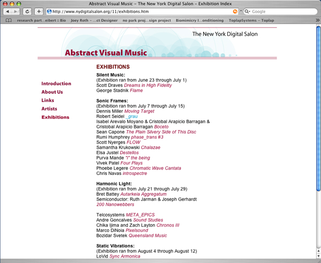
Task: Open 'Chronos III' link
Action: 167,225
